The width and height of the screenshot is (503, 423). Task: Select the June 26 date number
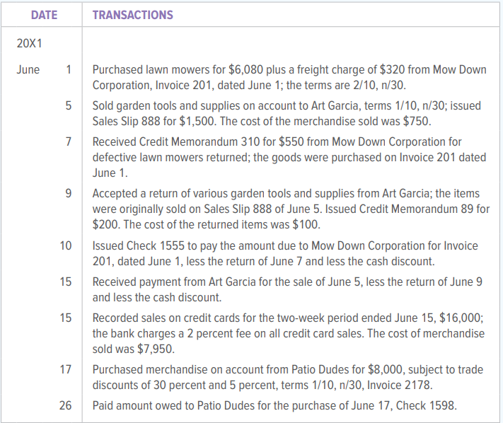(66, 405)
